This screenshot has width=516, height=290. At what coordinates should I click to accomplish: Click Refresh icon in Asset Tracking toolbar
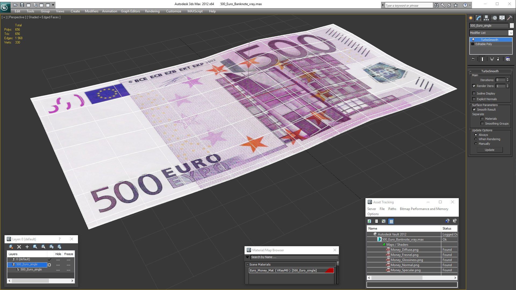[370, 221]
